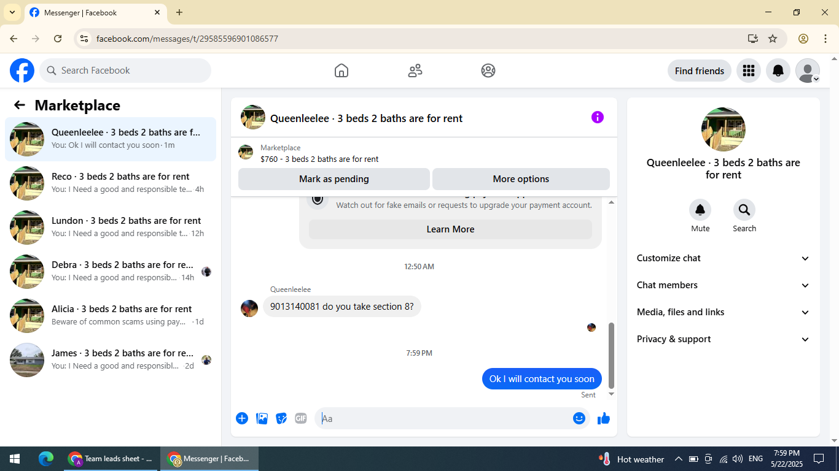Open the Reco conversation

[x=111, y=183]
